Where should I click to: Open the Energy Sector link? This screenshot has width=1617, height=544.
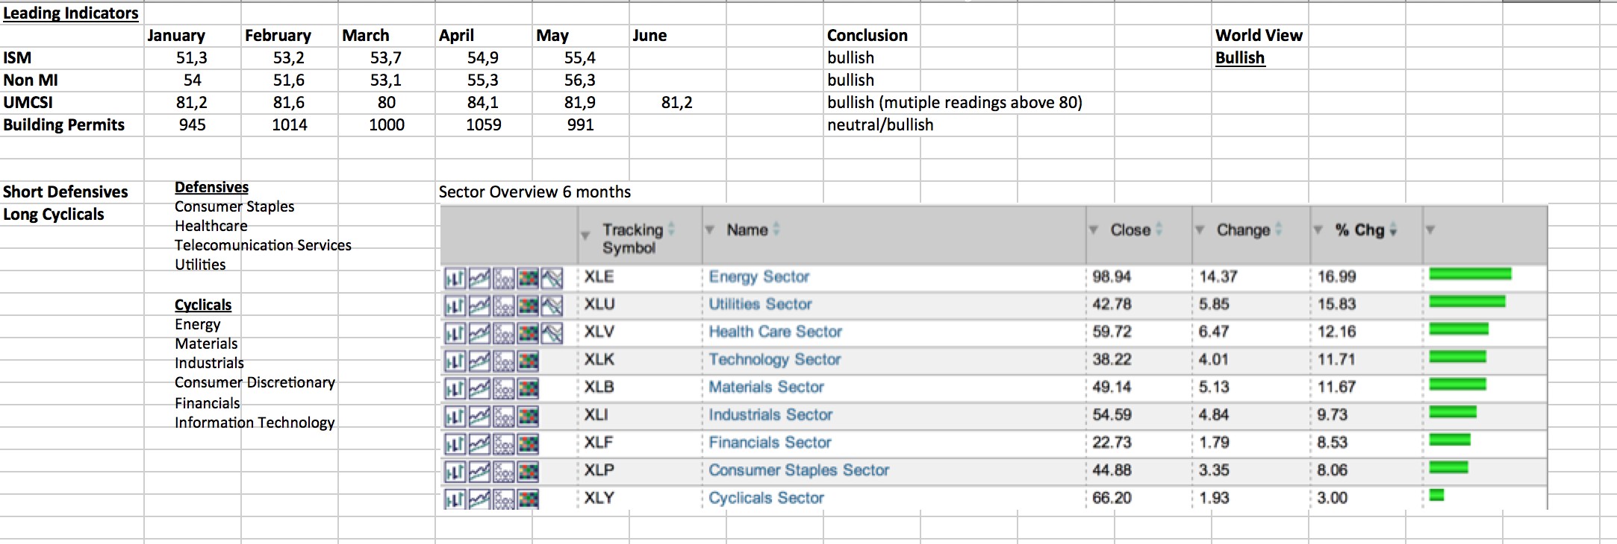(758, 277)
